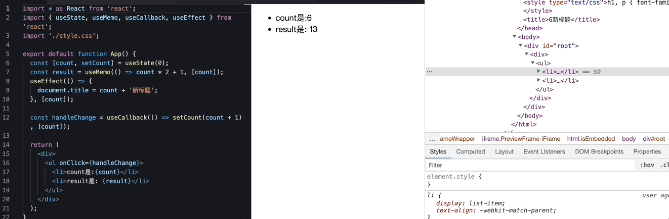Screen dimensions: 669x219
Task: Open the Computed tab
Action: [x=471, y=151]
